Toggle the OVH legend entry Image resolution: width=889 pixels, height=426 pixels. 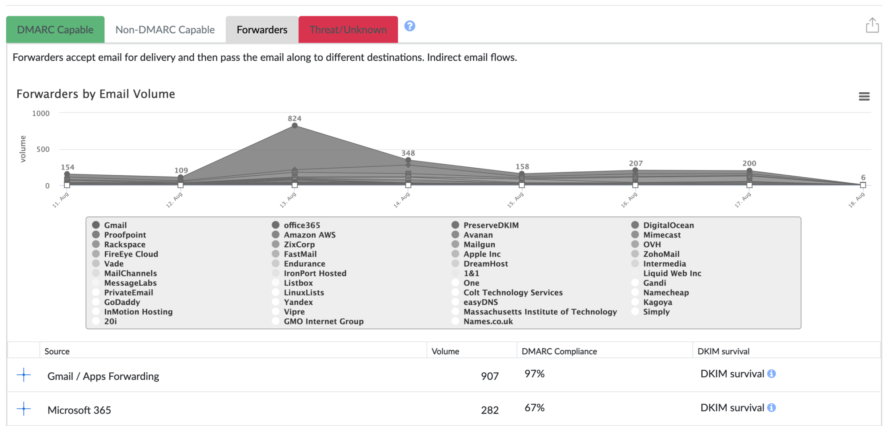646,245
